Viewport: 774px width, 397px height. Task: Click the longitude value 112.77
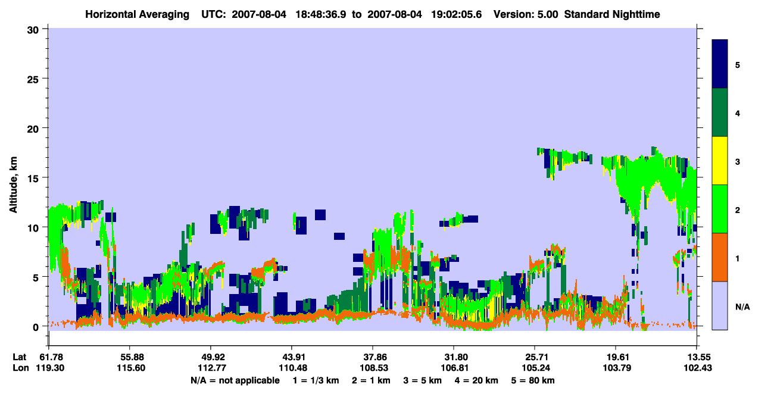coord(210,368)
